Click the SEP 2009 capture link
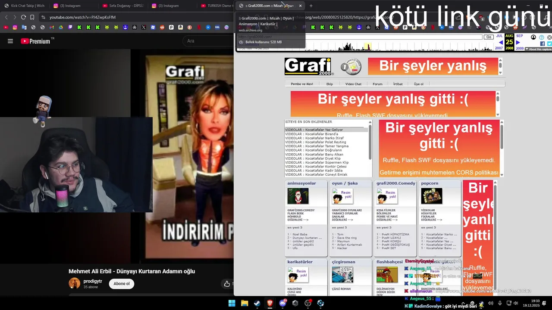Screen dimensions: 552x310 point(520,42)
